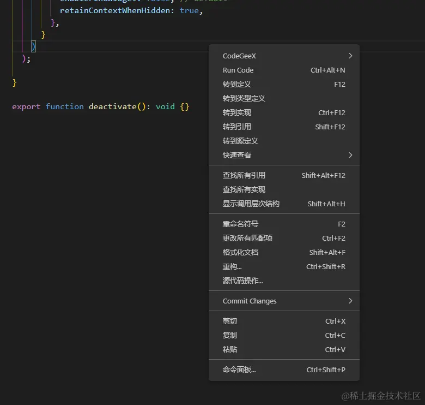This screenshot has width=425, height=405.
Task: Open the Commit Changes submenu
Action: click(x=284, y=301)
